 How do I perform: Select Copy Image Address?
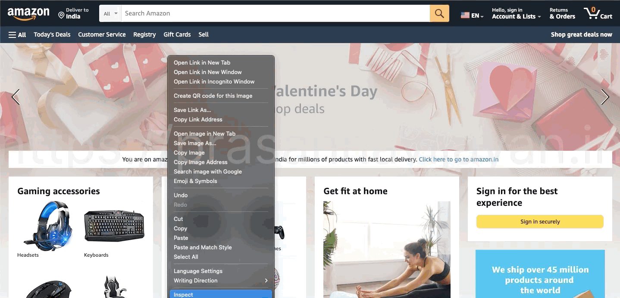click(221, 162)
